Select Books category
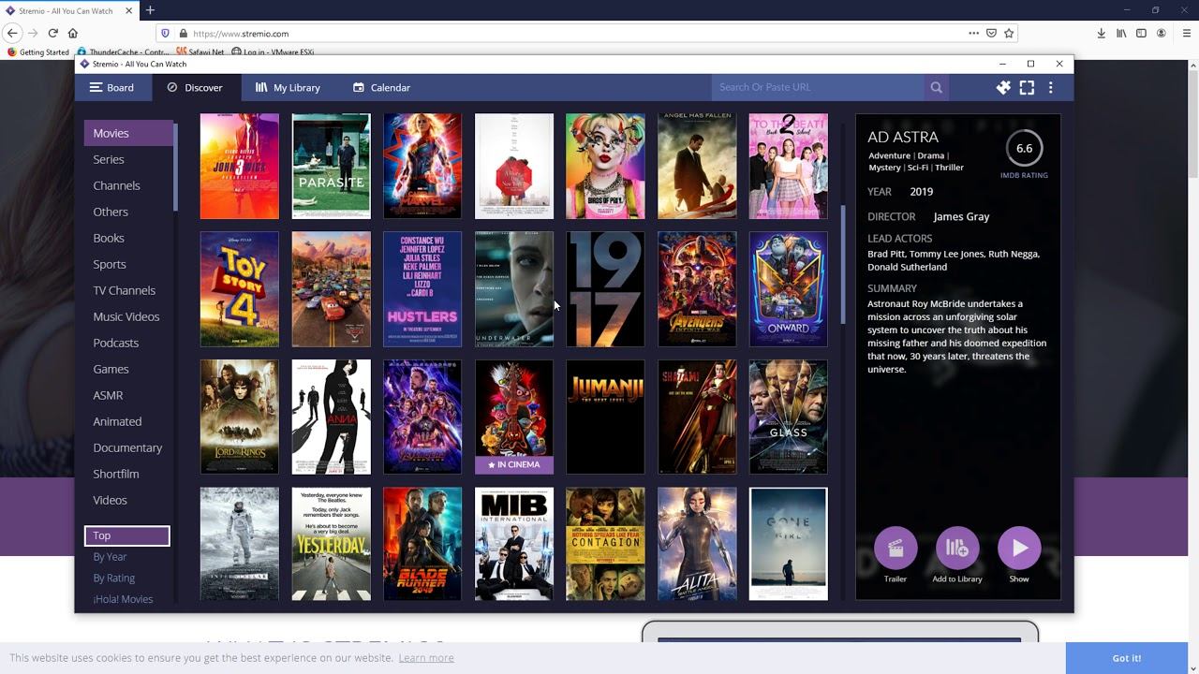This screenshot has height=674, width=1199. pyautogui.click(x=128, y=238)
